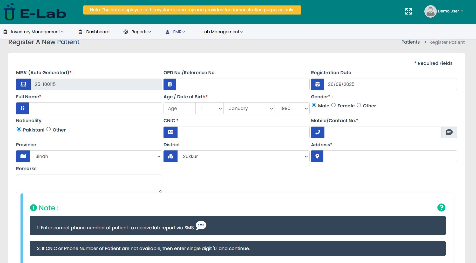The height and width of the screenshot is (263, 476).
Task: Select Other gender radio button
Action: pos(359,105)
